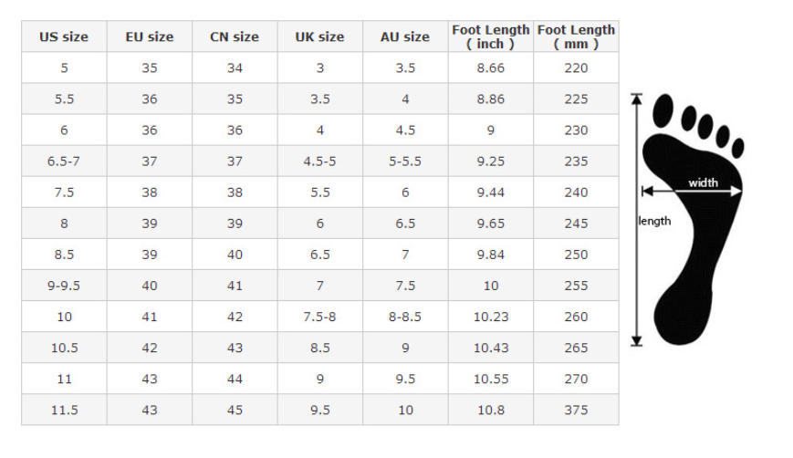793x458 pixels.
Task: Click the US size "9-9.5" cell
Action: [64, 286]
